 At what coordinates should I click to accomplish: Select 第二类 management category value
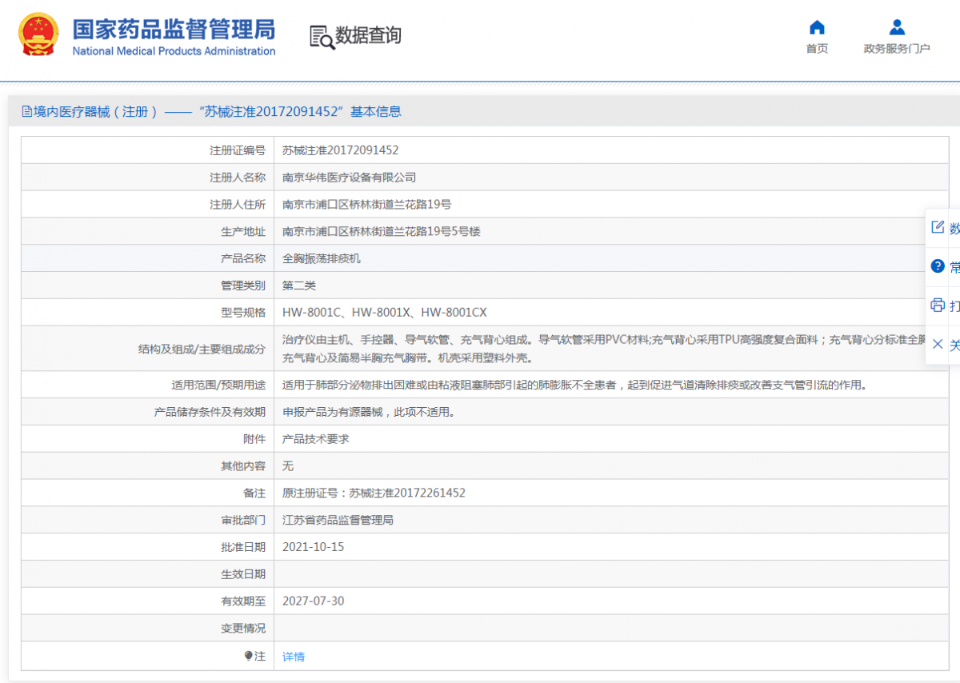tap(299, 286)
